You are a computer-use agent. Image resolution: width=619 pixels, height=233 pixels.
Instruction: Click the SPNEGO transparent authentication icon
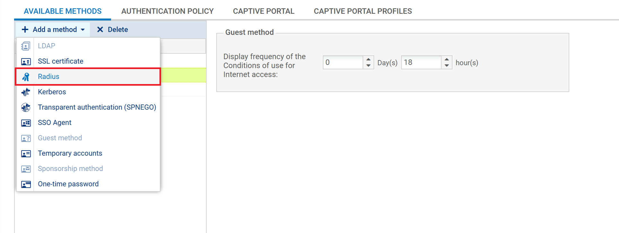pyautogui.click(x=26, y=107)
